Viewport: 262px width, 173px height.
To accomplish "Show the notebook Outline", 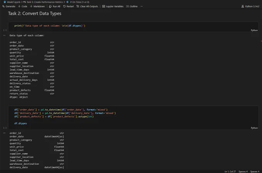I will pyautogui.click(x=132, y=6).
